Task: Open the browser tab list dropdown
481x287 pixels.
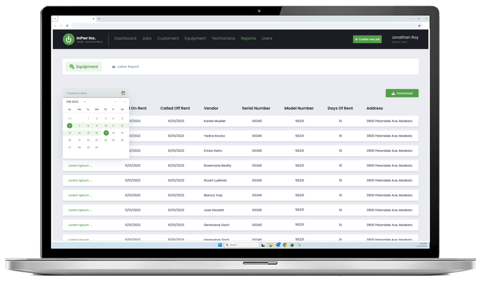Action: click(55, 19)
